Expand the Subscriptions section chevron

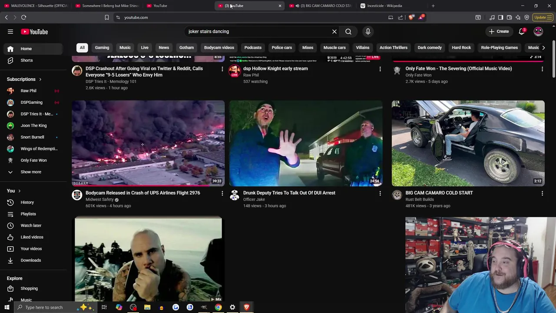tap(40, 80)
